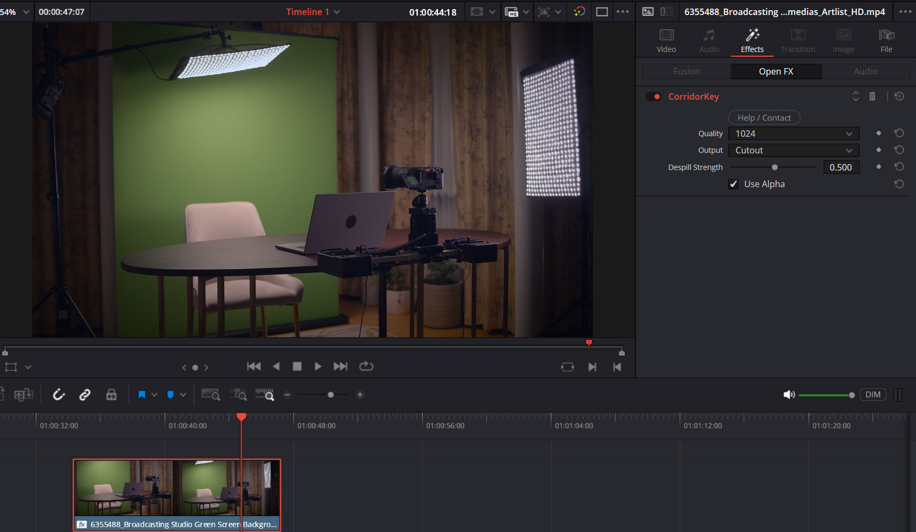Delete the CorridorKey effect with trash icon
The width and height of the screenshot is (916, 532).
coord(872,97)
